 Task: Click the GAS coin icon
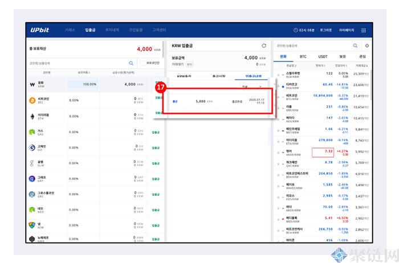coord(32,131)
